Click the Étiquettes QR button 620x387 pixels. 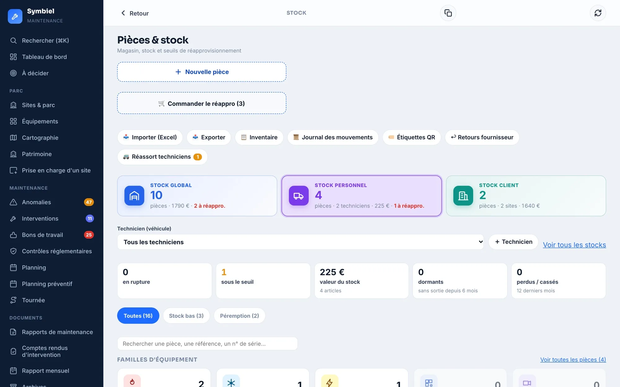[412, 137]
